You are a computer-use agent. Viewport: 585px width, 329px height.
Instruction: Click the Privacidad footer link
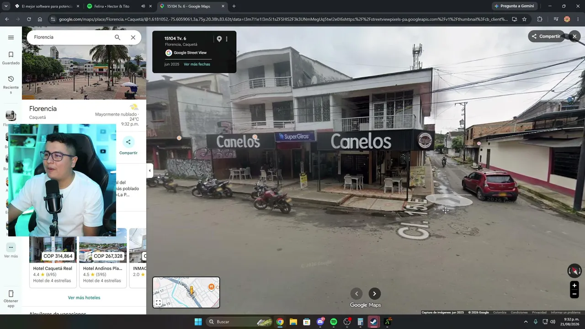click(x=539, y=313)
